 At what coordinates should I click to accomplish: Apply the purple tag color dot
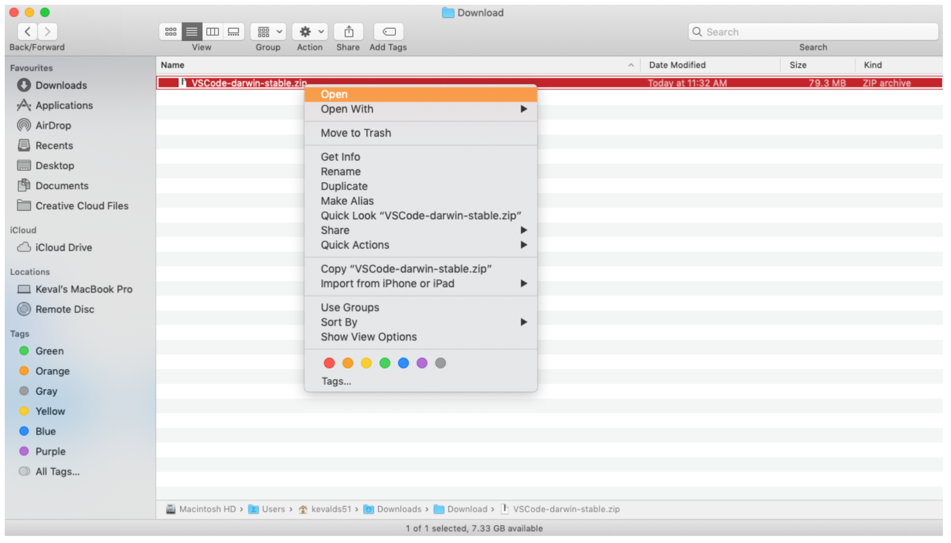pos(422,363)
